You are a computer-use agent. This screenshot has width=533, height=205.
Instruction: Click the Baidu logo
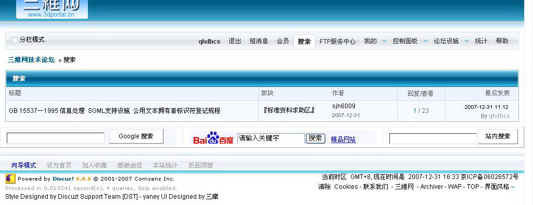213,138
